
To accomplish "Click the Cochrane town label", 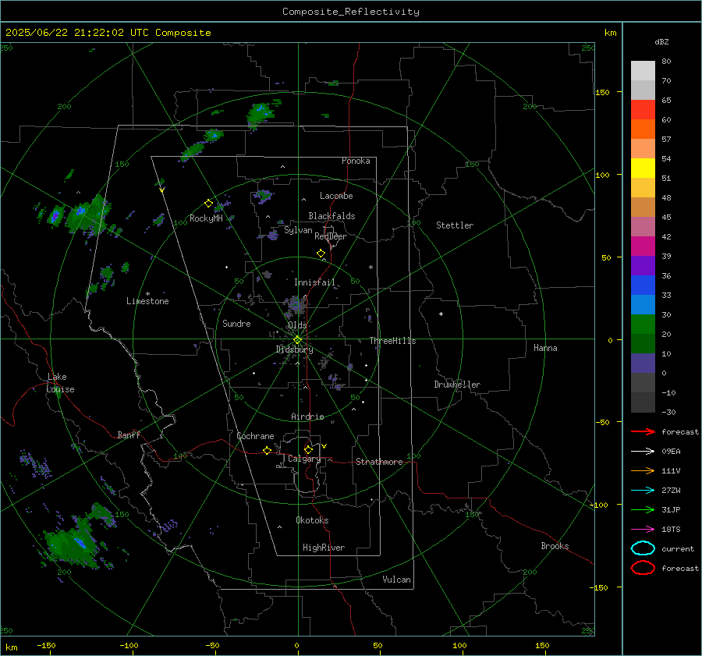I will [255, 436].
